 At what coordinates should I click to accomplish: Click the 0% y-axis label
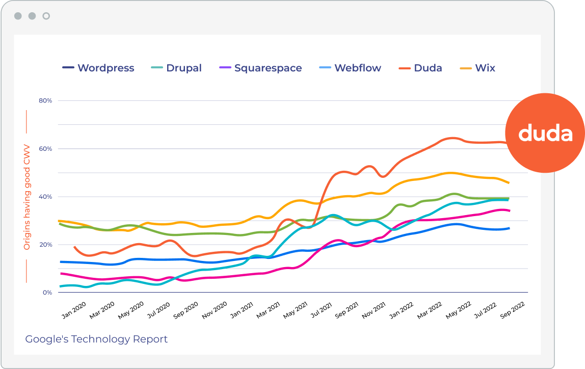point(47,293)
